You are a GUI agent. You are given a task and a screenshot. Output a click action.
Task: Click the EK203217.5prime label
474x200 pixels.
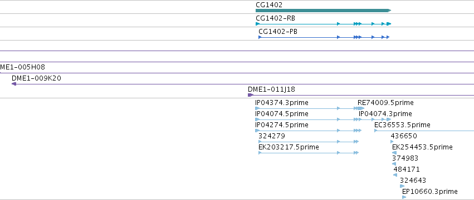coord(289,147)
